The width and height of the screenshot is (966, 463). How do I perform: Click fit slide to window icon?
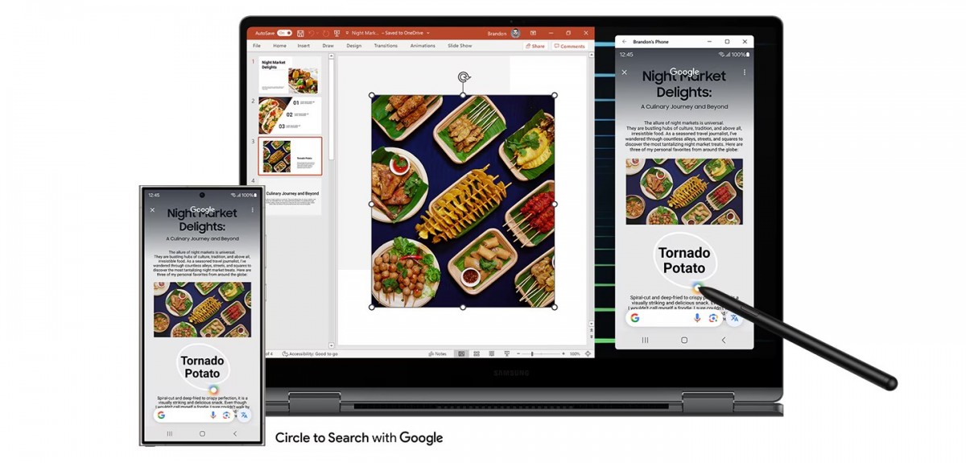point(588,353)
